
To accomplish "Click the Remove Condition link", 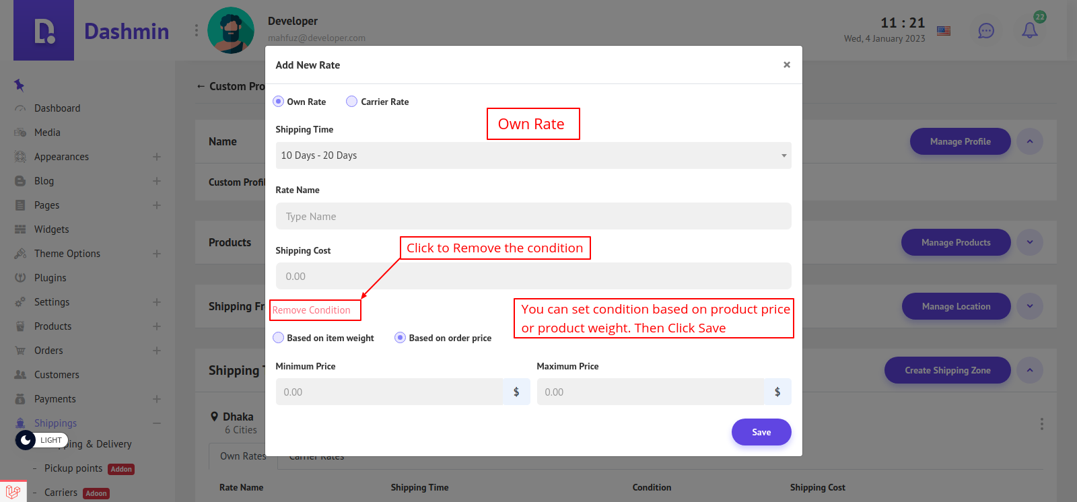I will point(312,310).
